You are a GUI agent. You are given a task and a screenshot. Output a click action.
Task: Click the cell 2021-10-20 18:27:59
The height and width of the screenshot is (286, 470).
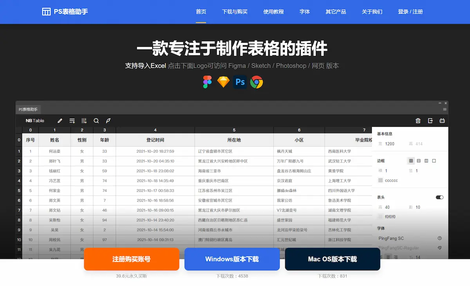155,151
